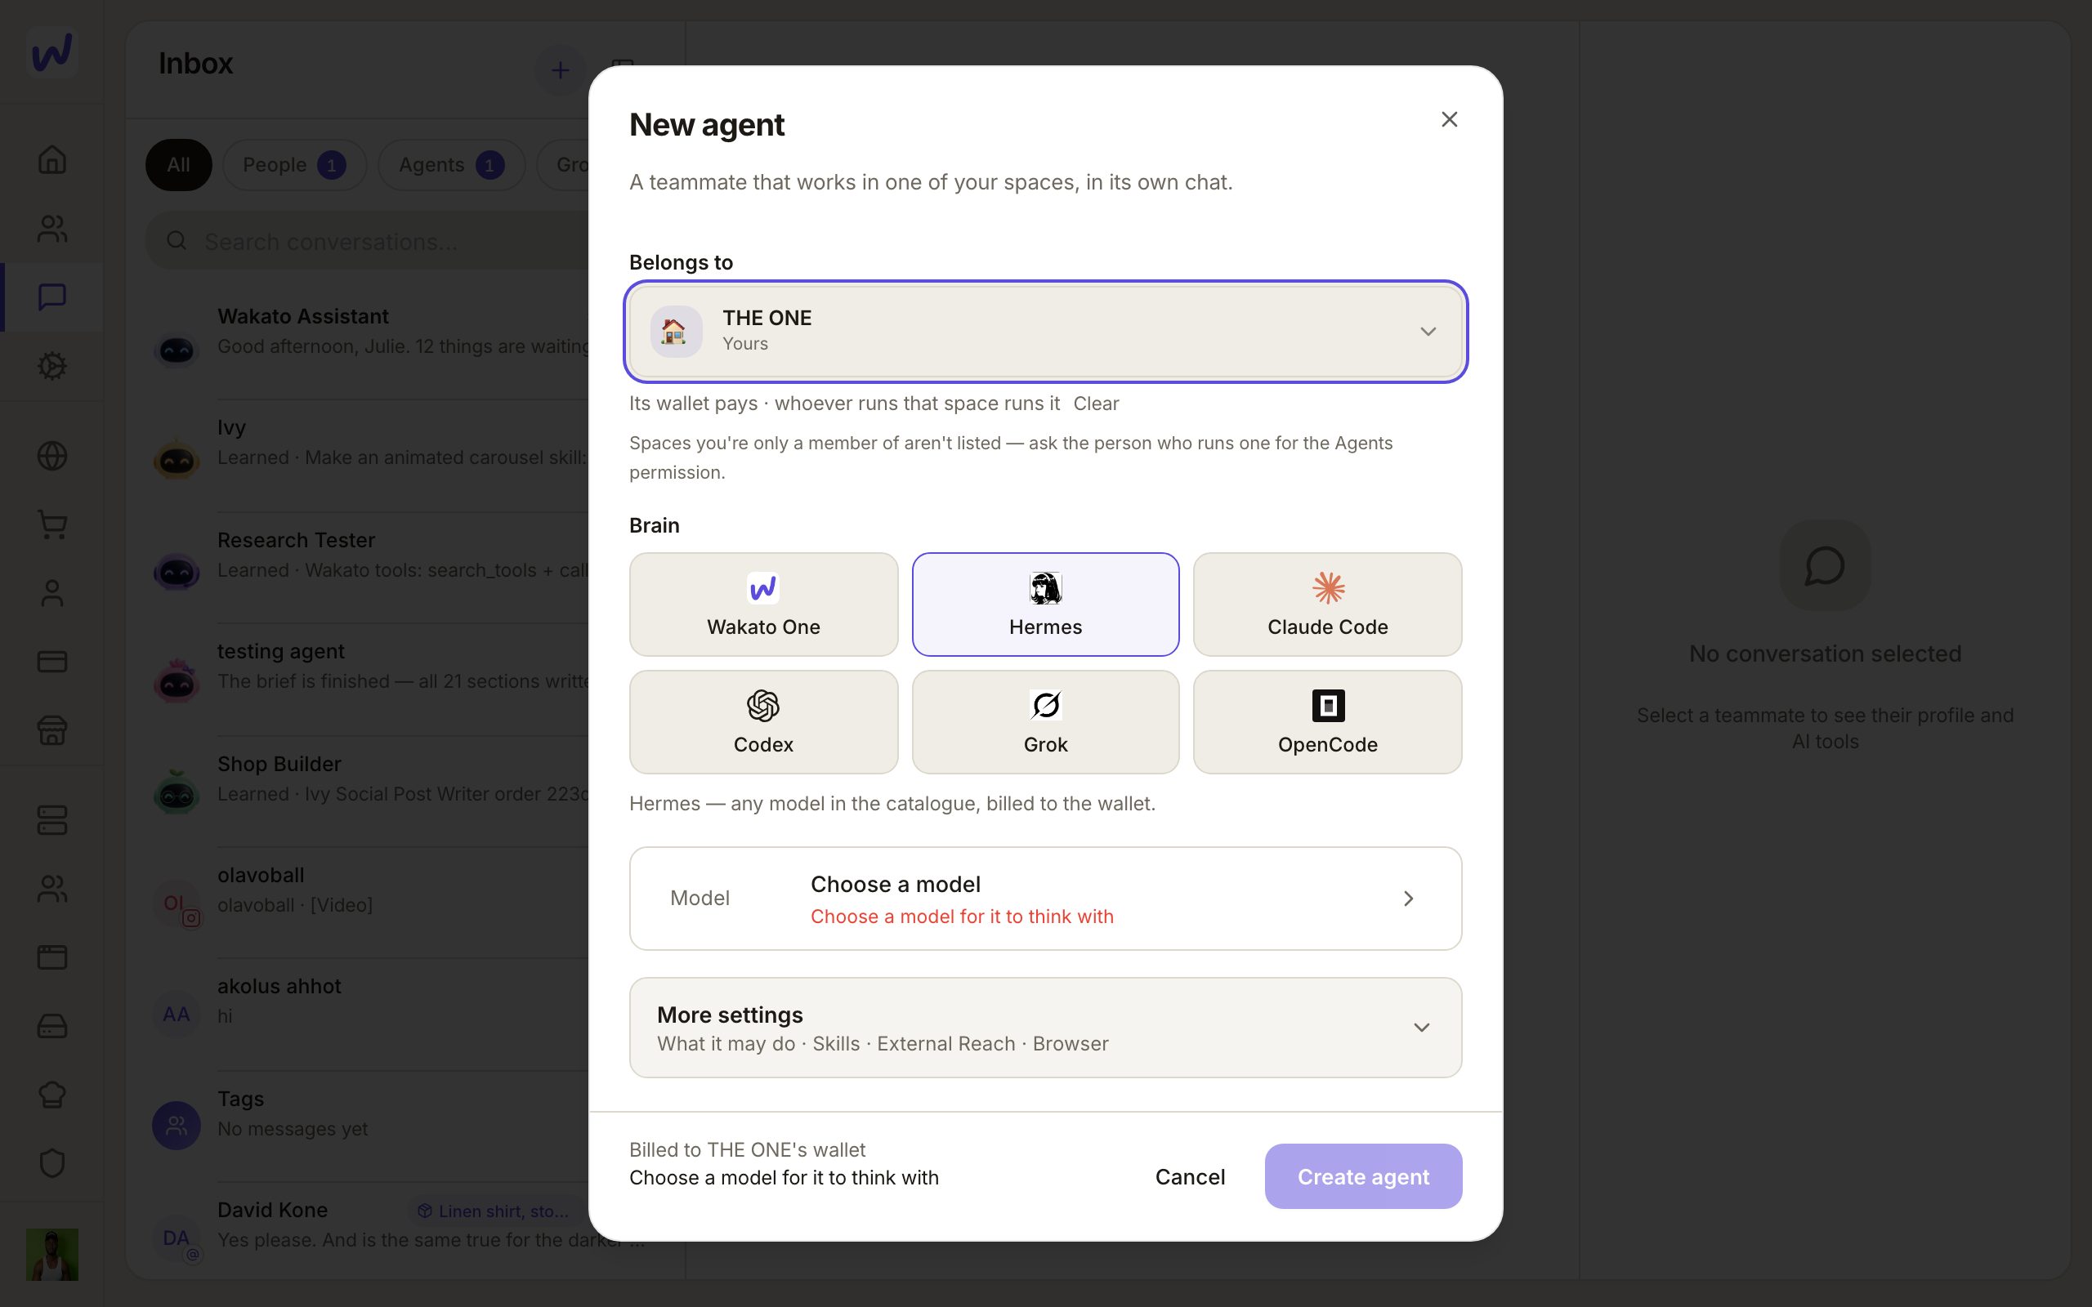Select Grok brain option
The height and width of the screenshot is (1307, 2092).
pyautogui.click(x=1045, y=722)
